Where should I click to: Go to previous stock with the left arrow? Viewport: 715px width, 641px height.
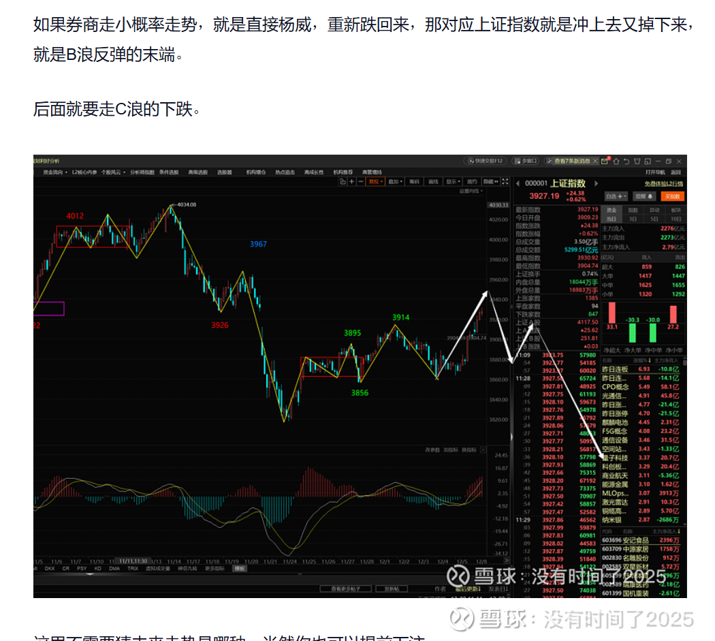[518, 183]
